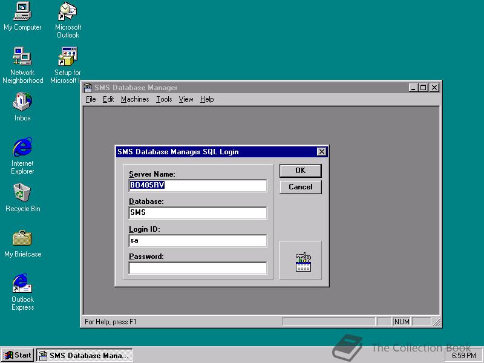Click the Start button on the taskbar
484x363 pixels.
coord(18,355)
